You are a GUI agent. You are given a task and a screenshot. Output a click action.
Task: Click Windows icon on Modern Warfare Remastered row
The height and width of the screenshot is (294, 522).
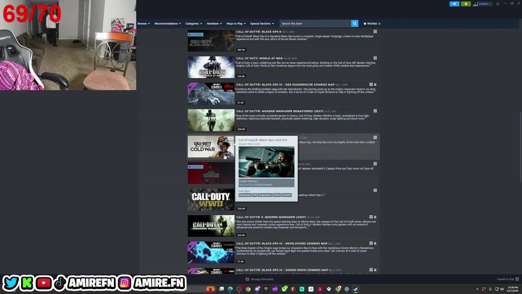(375, 111)
